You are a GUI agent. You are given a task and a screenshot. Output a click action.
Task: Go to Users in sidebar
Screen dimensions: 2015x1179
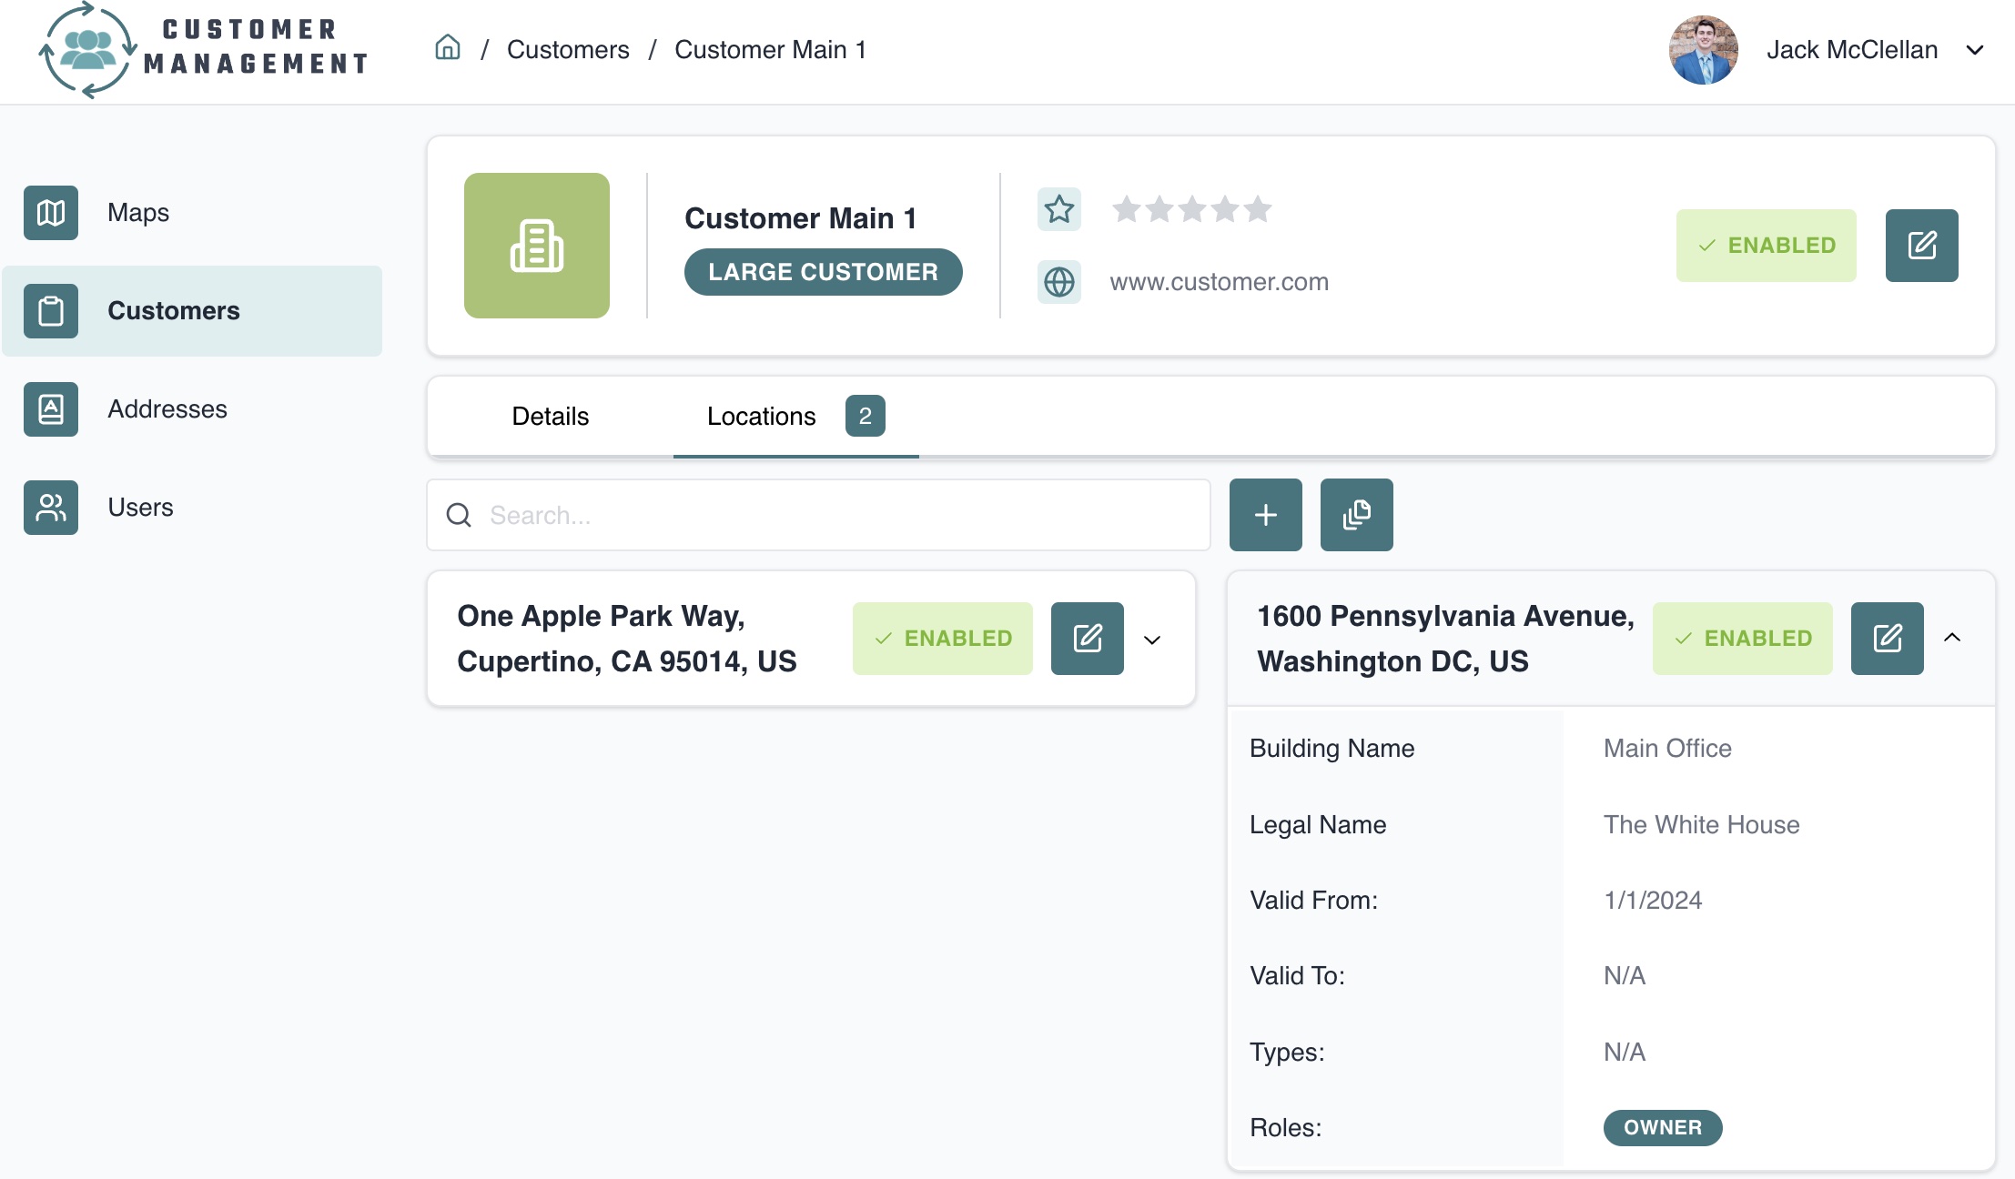[140, 508]
